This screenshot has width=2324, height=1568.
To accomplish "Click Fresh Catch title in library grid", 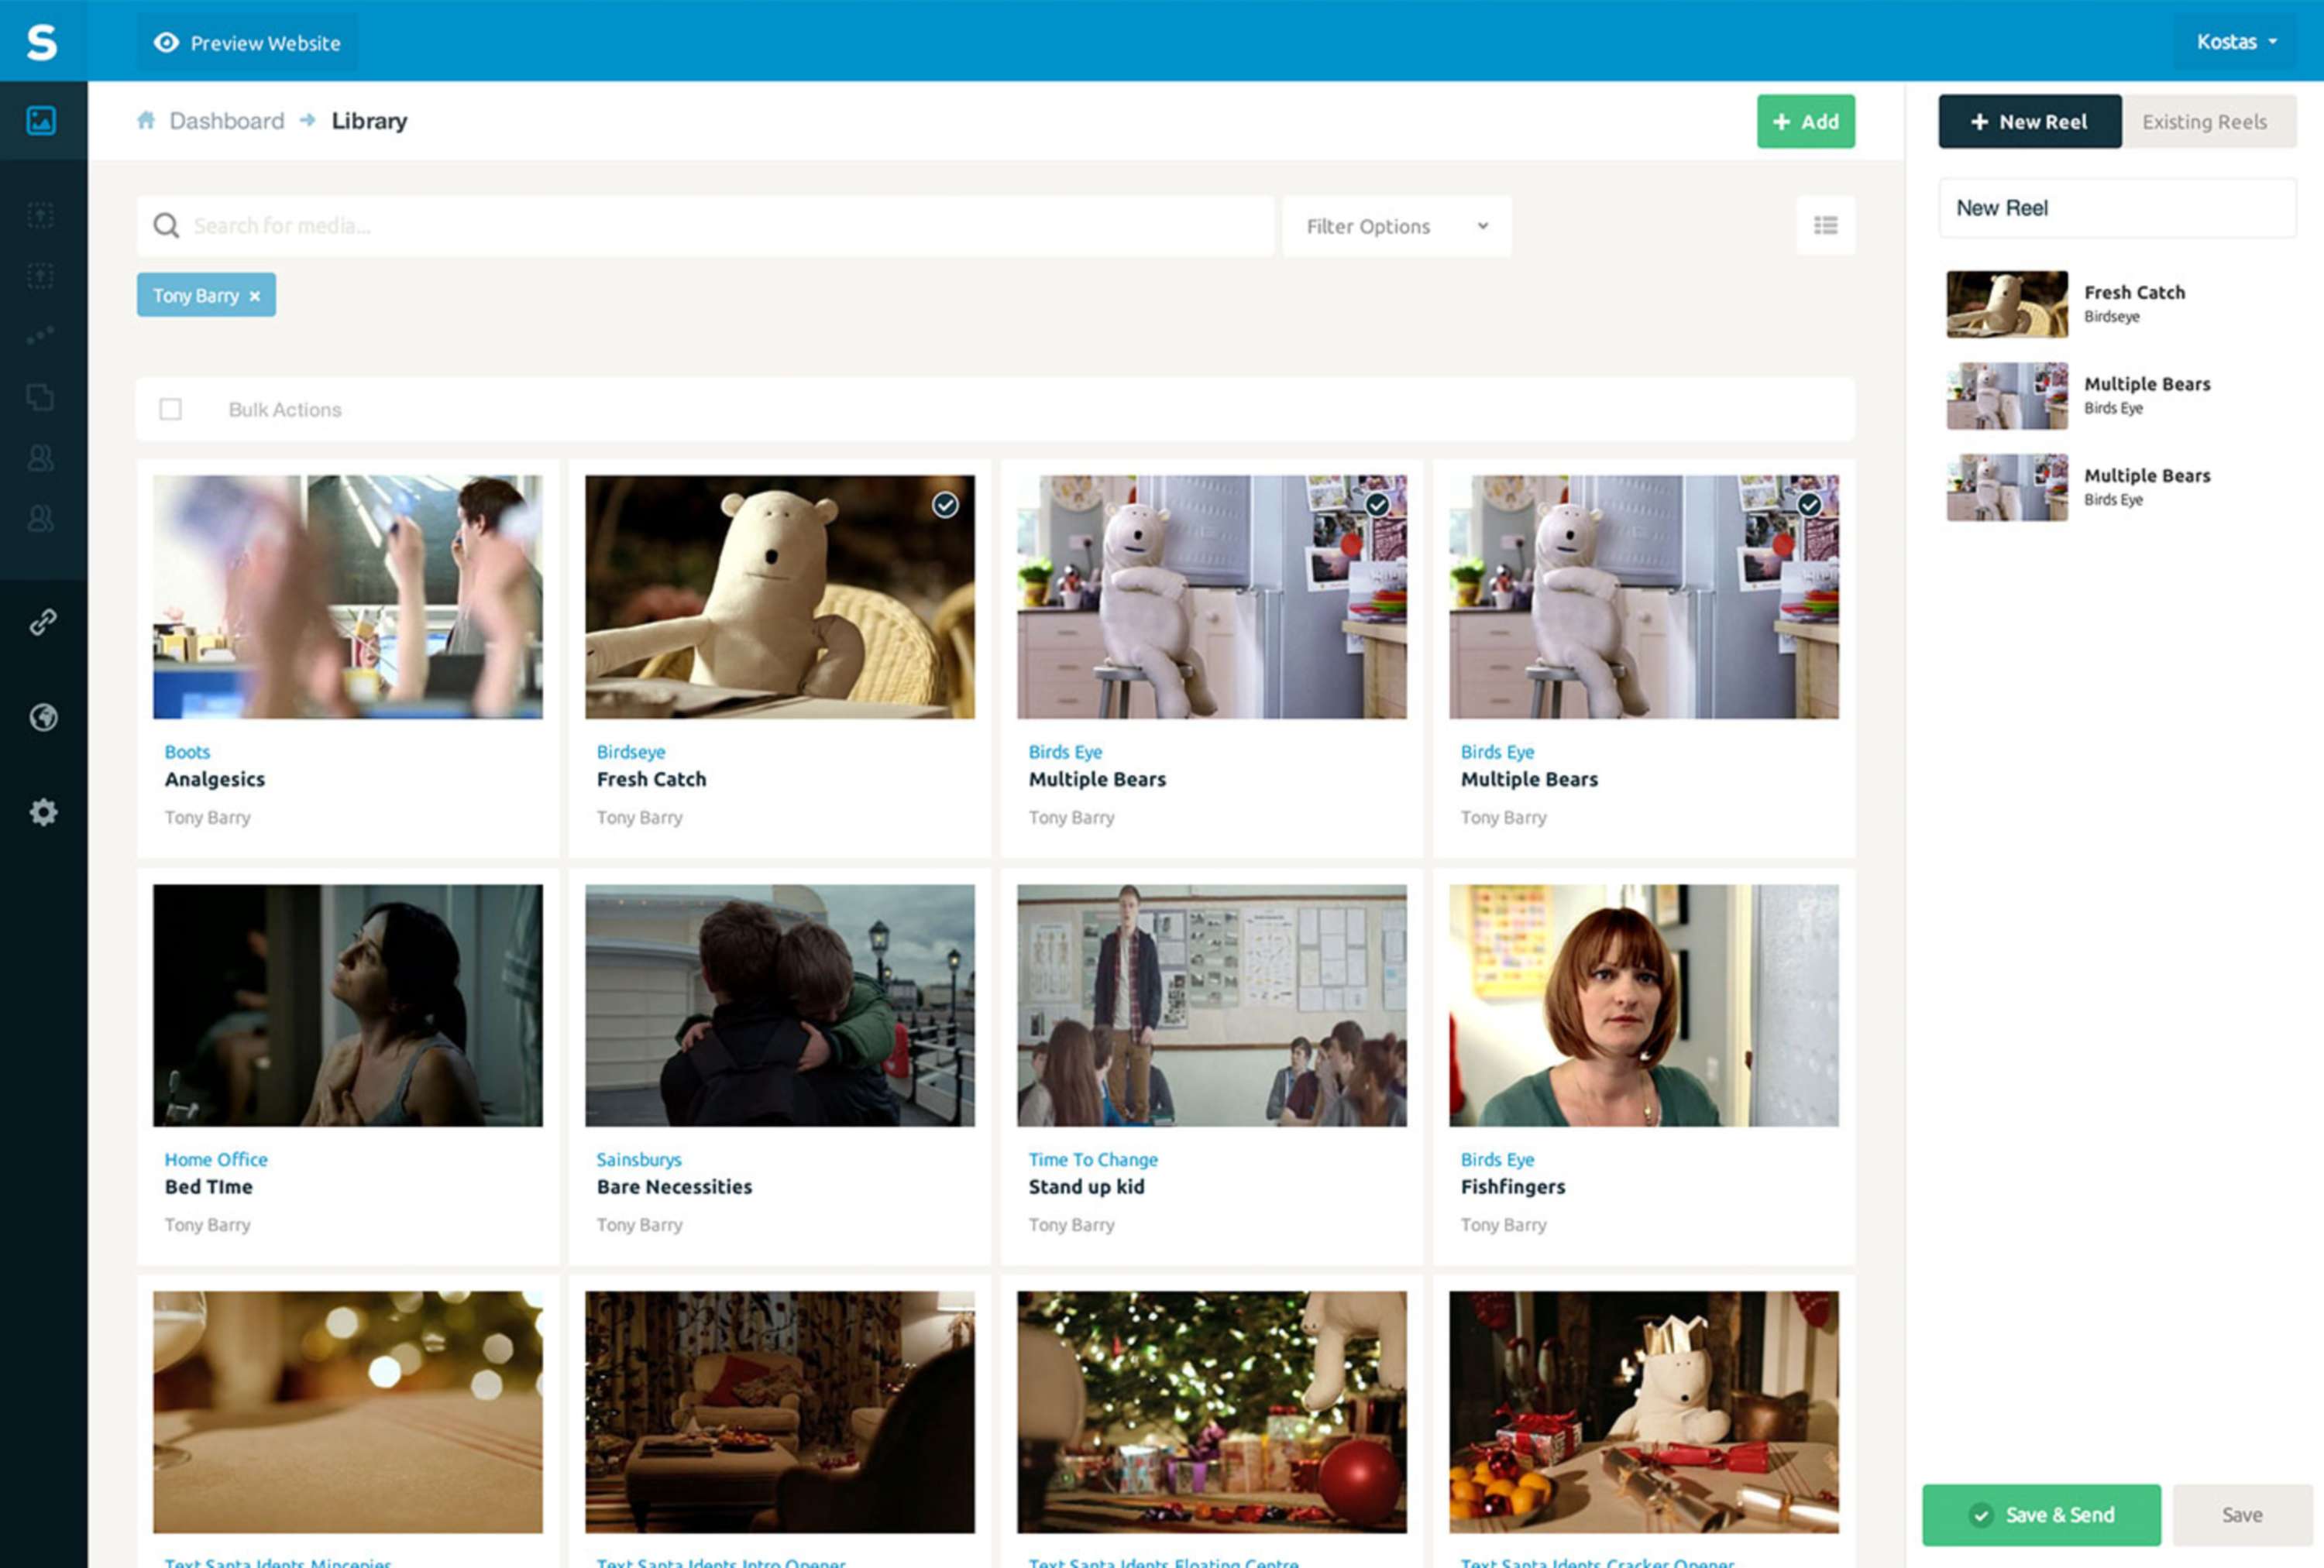I will pos(651,780).
